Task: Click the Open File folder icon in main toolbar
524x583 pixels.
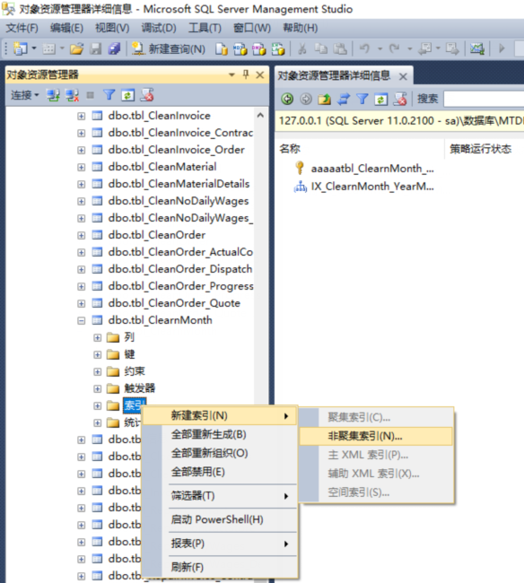Action: pyautogui.click(x=76, y=48)
